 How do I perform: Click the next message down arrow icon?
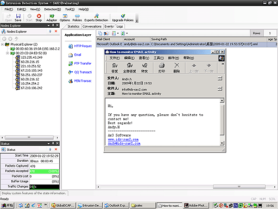[208, 67]
